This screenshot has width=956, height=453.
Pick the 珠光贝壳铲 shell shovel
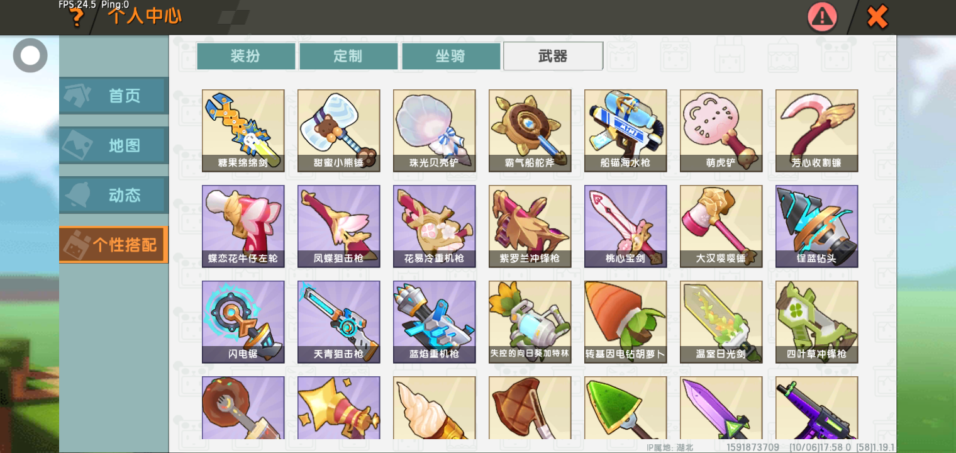(435, 130)
